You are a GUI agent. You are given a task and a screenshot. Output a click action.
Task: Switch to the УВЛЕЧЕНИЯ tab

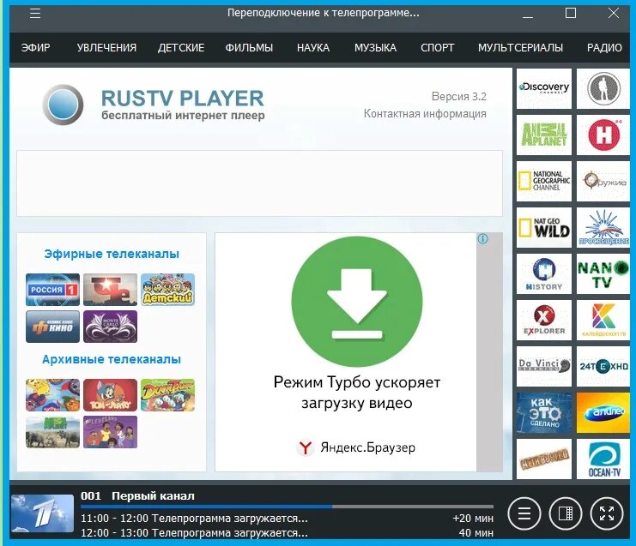(106, 48)
